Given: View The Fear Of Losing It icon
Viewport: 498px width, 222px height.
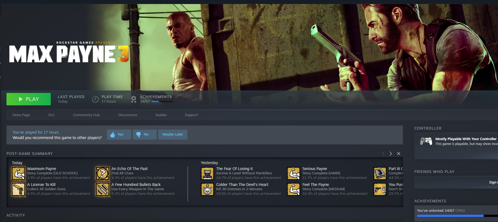Looking at the screenshot, I should 207,173.
